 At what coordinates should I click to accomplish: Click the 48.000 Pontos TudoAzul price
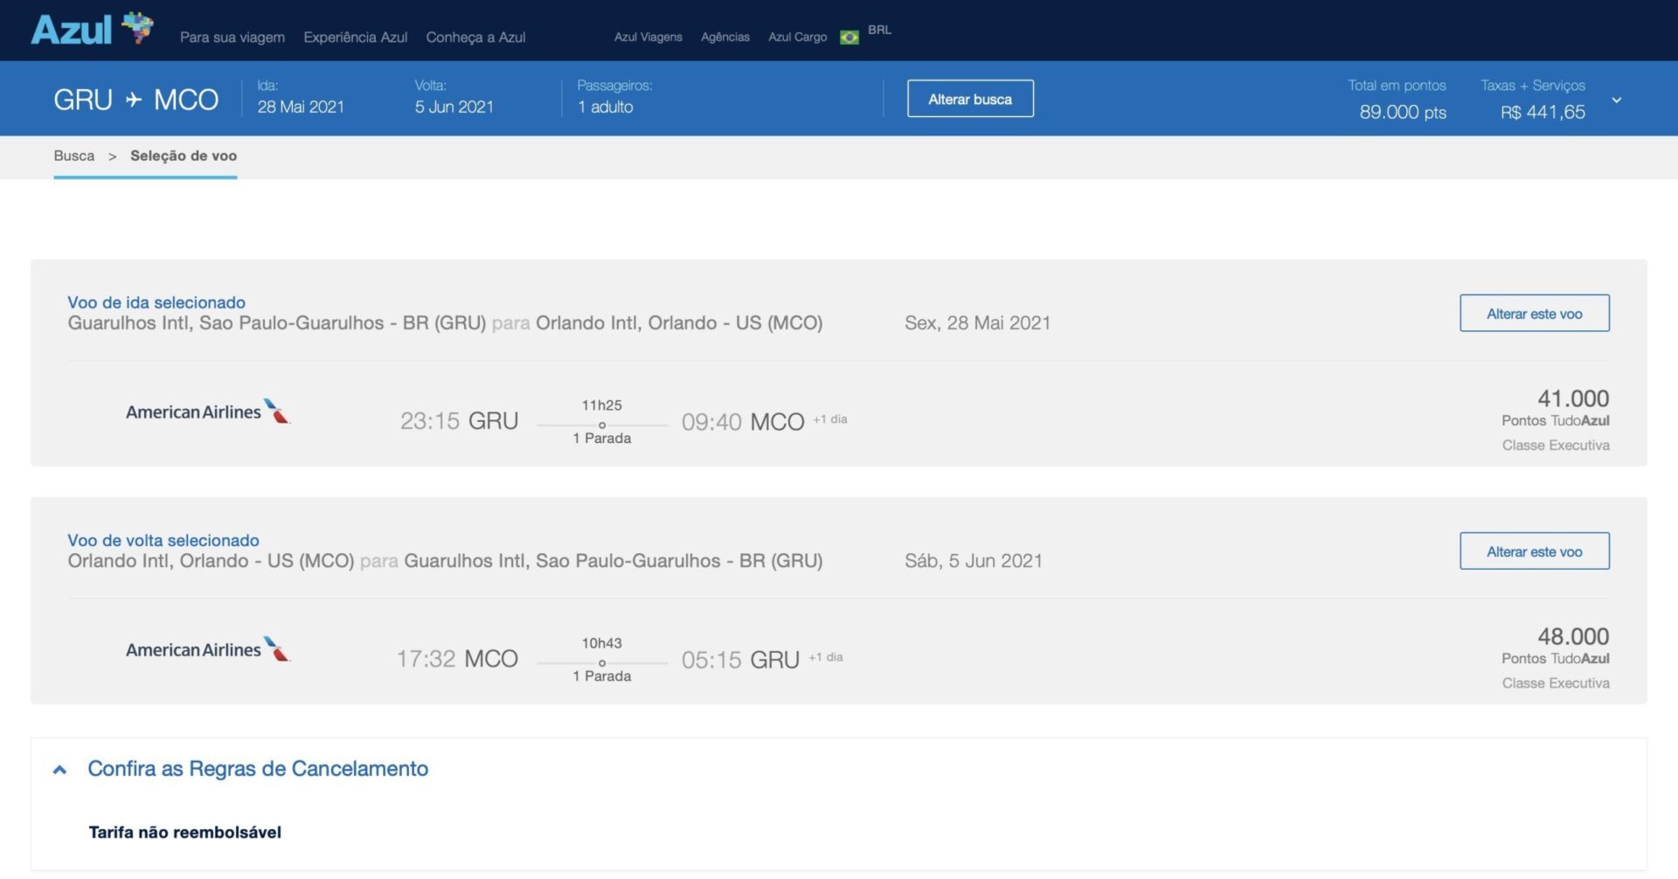pyautogui.click(x=1556, y=646)
